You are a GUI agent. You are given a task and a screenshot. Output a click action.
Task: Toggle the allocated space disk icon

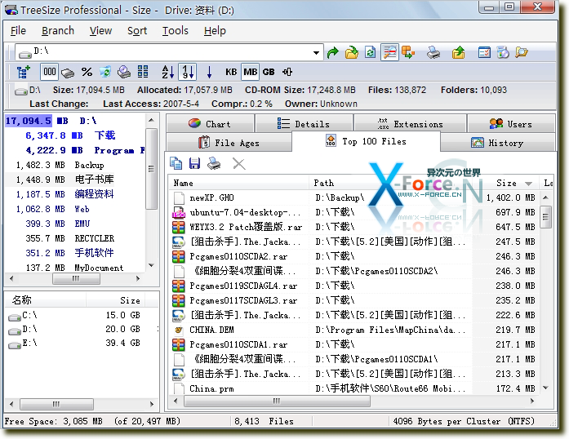click(68, 73)
